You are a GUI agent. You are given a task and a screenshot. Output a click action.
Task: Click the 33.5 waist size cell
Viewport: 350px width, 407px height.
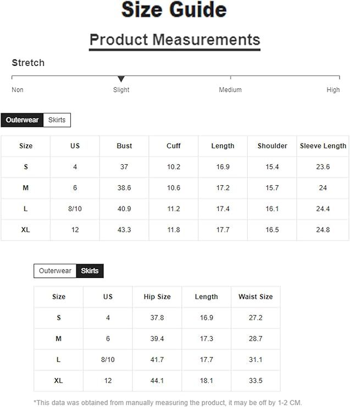(x=255, y=381)
